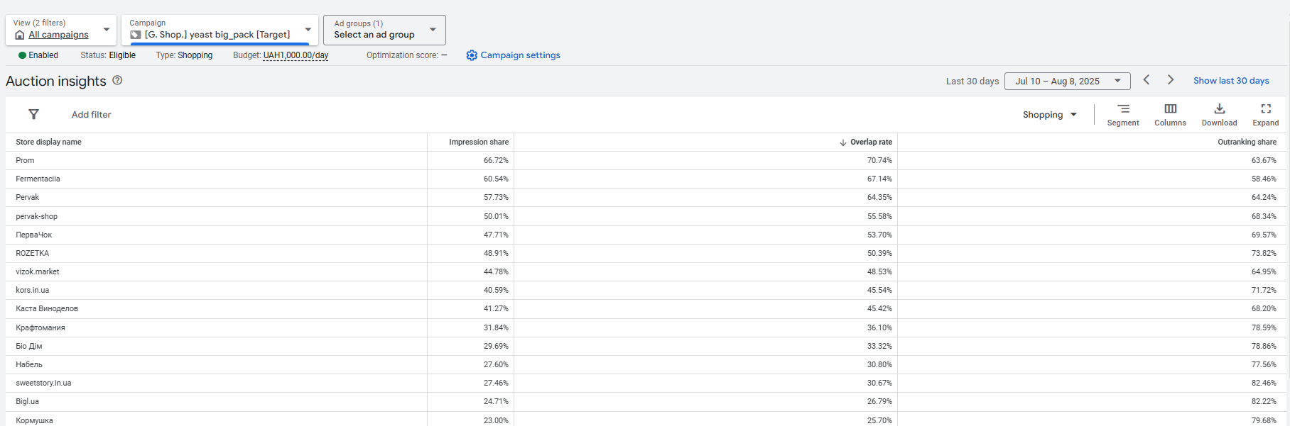Click the ROZETKA store name
The image size is (1290, 426).
pos(32,254)
